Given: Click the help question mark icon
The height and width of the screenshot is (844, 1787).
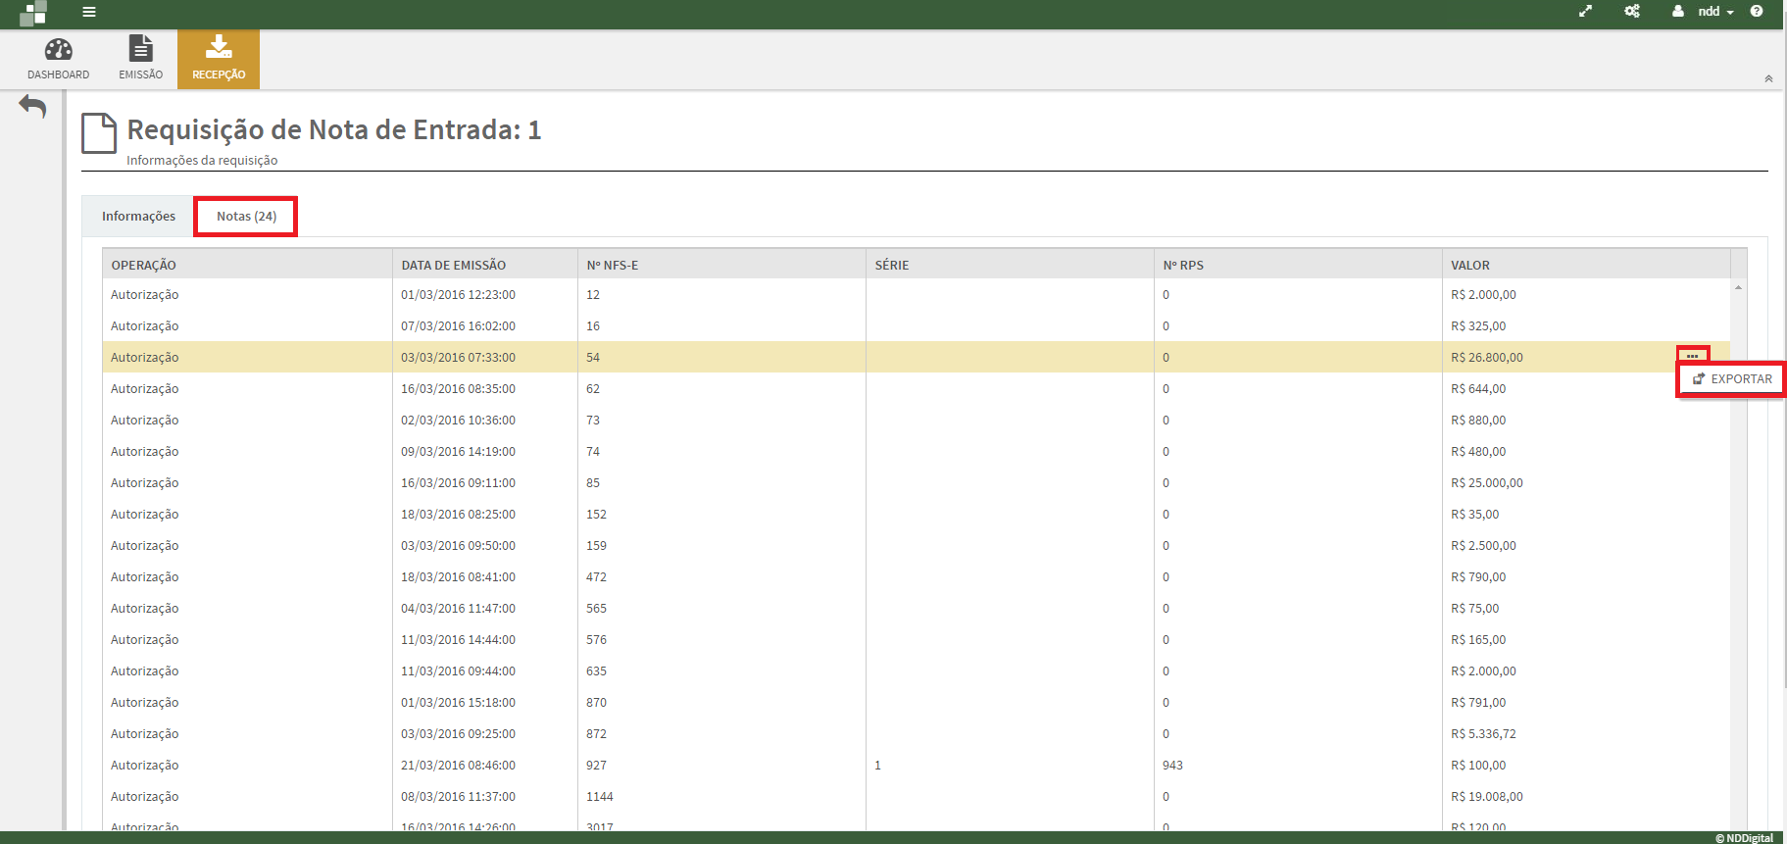Looking at the screenshot, I should tap(1757, 12).
